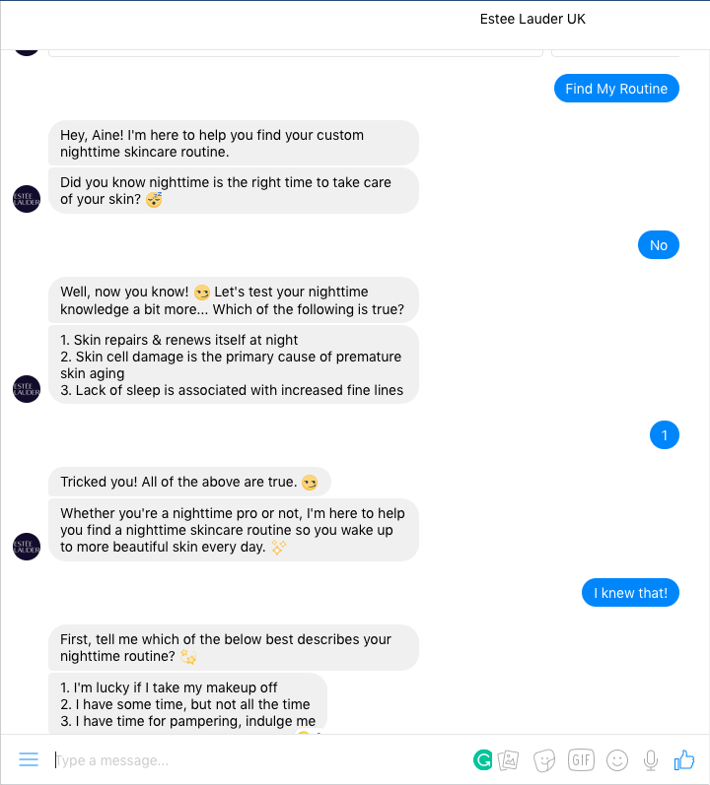
Task: Click the 'Hey, Aine!' greeting message
Action: coord(233,144)
